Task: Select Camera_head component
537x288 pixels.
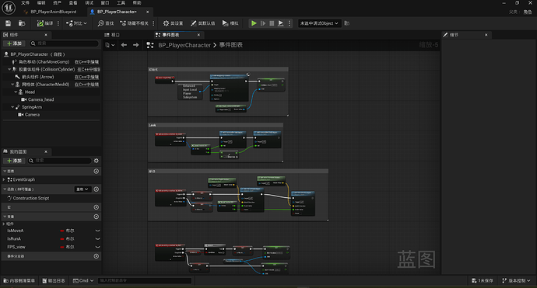Action: (40, 99)
